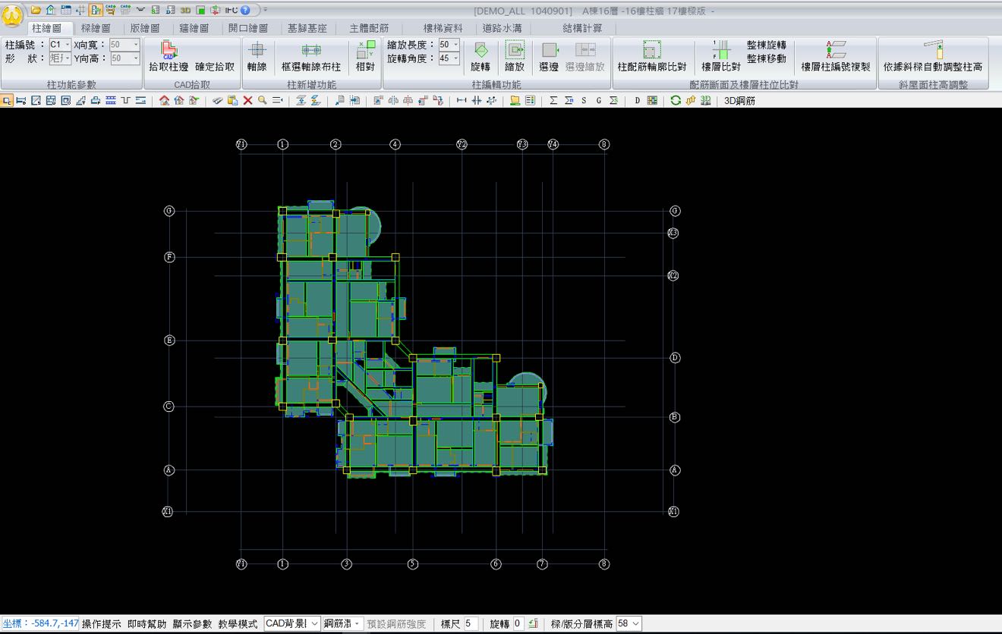This screenshot has width=1002, height=634.
Task: Select the 縮放 scale column tool
Action: (515, 51)
